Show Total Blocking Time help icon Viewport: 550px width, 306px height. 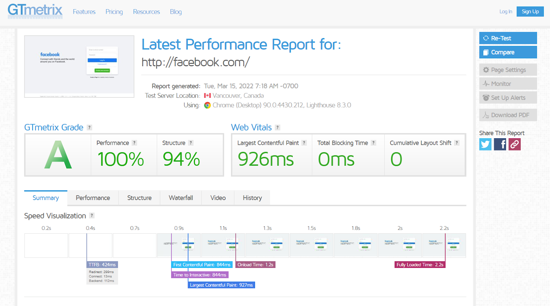click(373, 143)
